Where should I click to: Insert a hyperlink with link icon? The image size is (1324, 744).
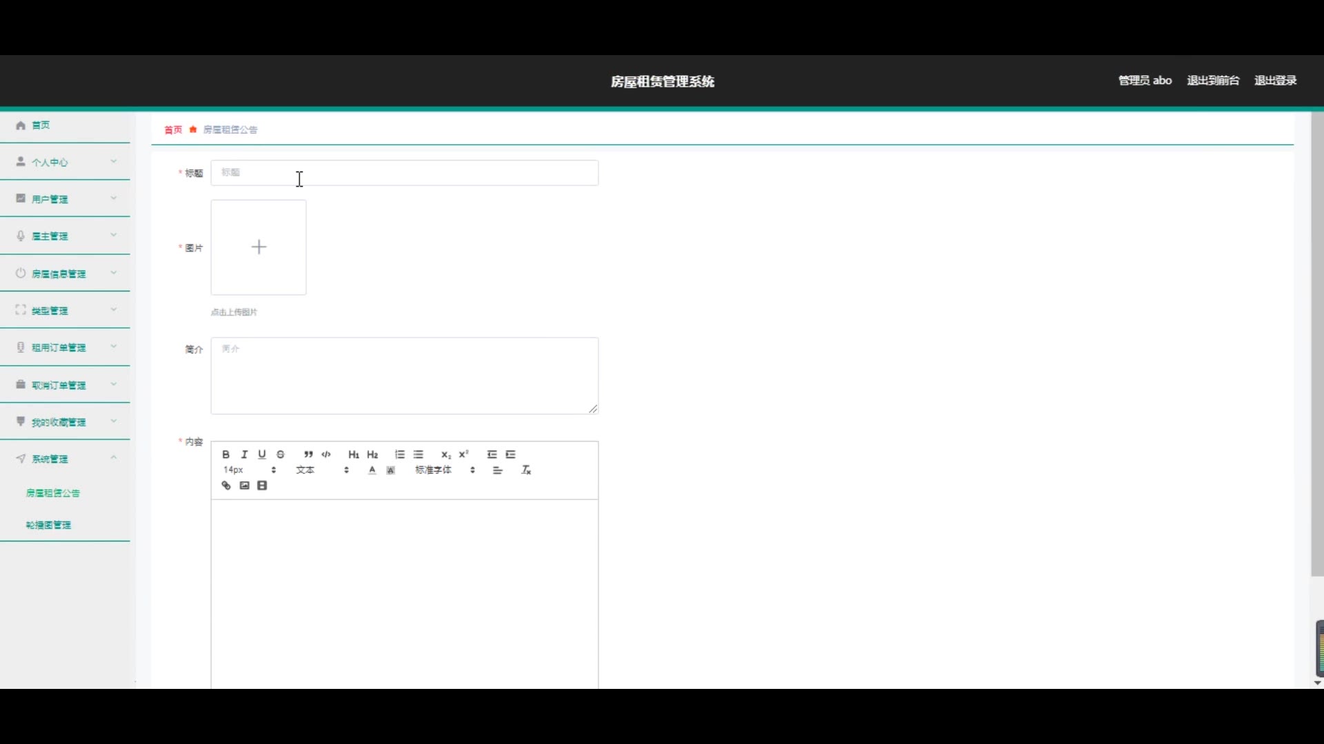click(x=226, y=486)
